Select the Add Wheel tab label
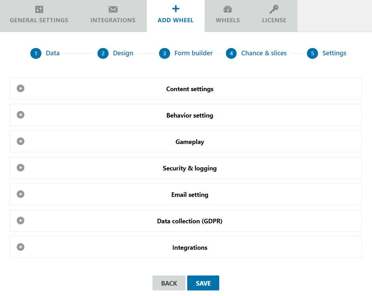Viewport: 372px width, 296px height. click(x=176, y=21)
